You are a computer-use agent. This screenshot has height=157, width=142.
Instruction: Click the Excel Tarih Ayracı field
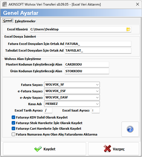[48, 110]
